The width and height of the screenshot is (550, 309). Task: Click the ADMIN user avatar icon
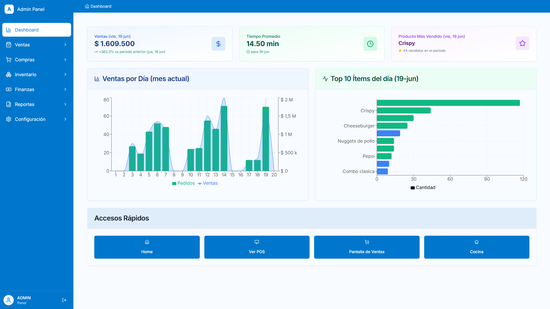9,300
